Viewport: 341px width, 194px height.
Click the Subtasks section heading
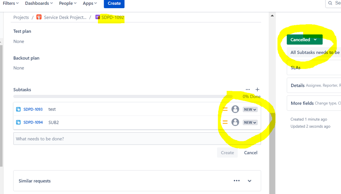pyautogui.click(x=22, y=89)
